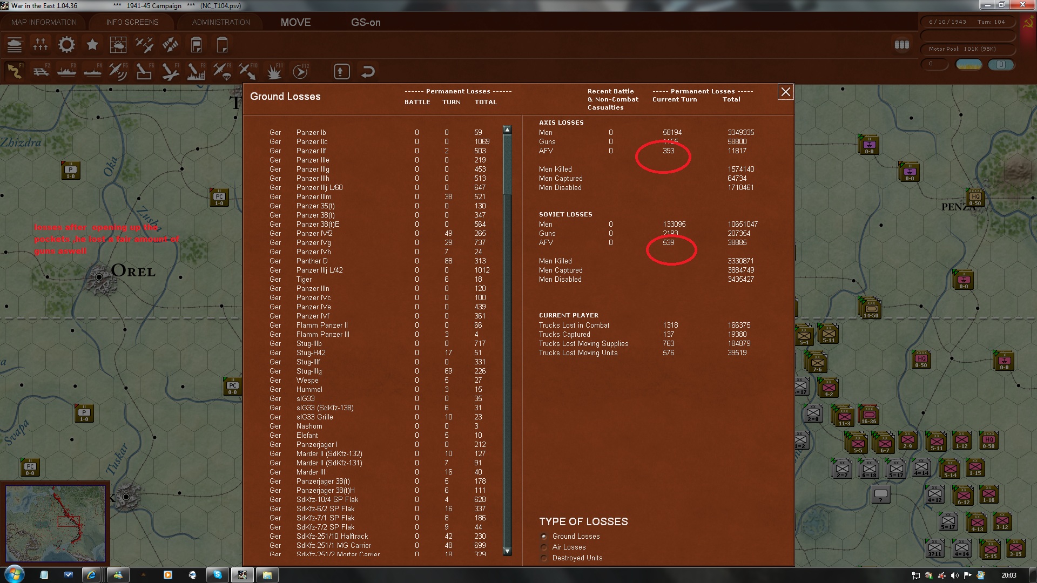Click the star victory screen icon
1037x583 pixels.
click(x=92, y=45)
